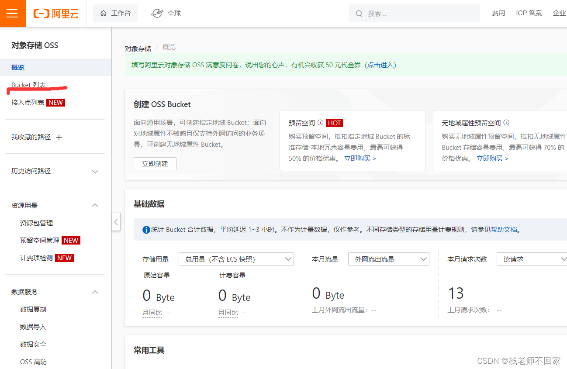Click the 我收藏的路径 label
This screenshot has width=567, height=369.
31,137
